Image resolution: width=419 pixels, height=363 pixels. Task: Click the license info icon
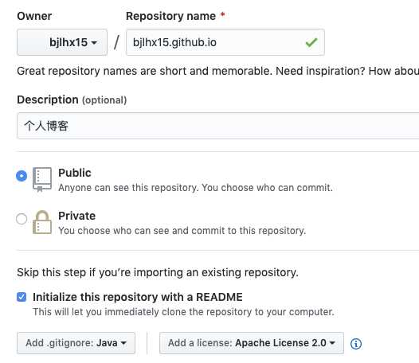(356, 344)
